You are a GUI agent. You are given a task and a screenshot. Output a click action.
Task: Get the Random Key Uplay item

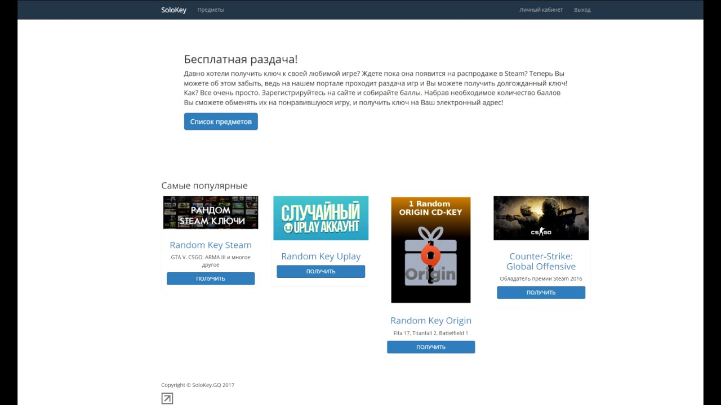321,272
